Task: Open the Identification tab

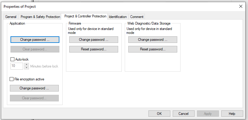Action: (x=118, y=17)
